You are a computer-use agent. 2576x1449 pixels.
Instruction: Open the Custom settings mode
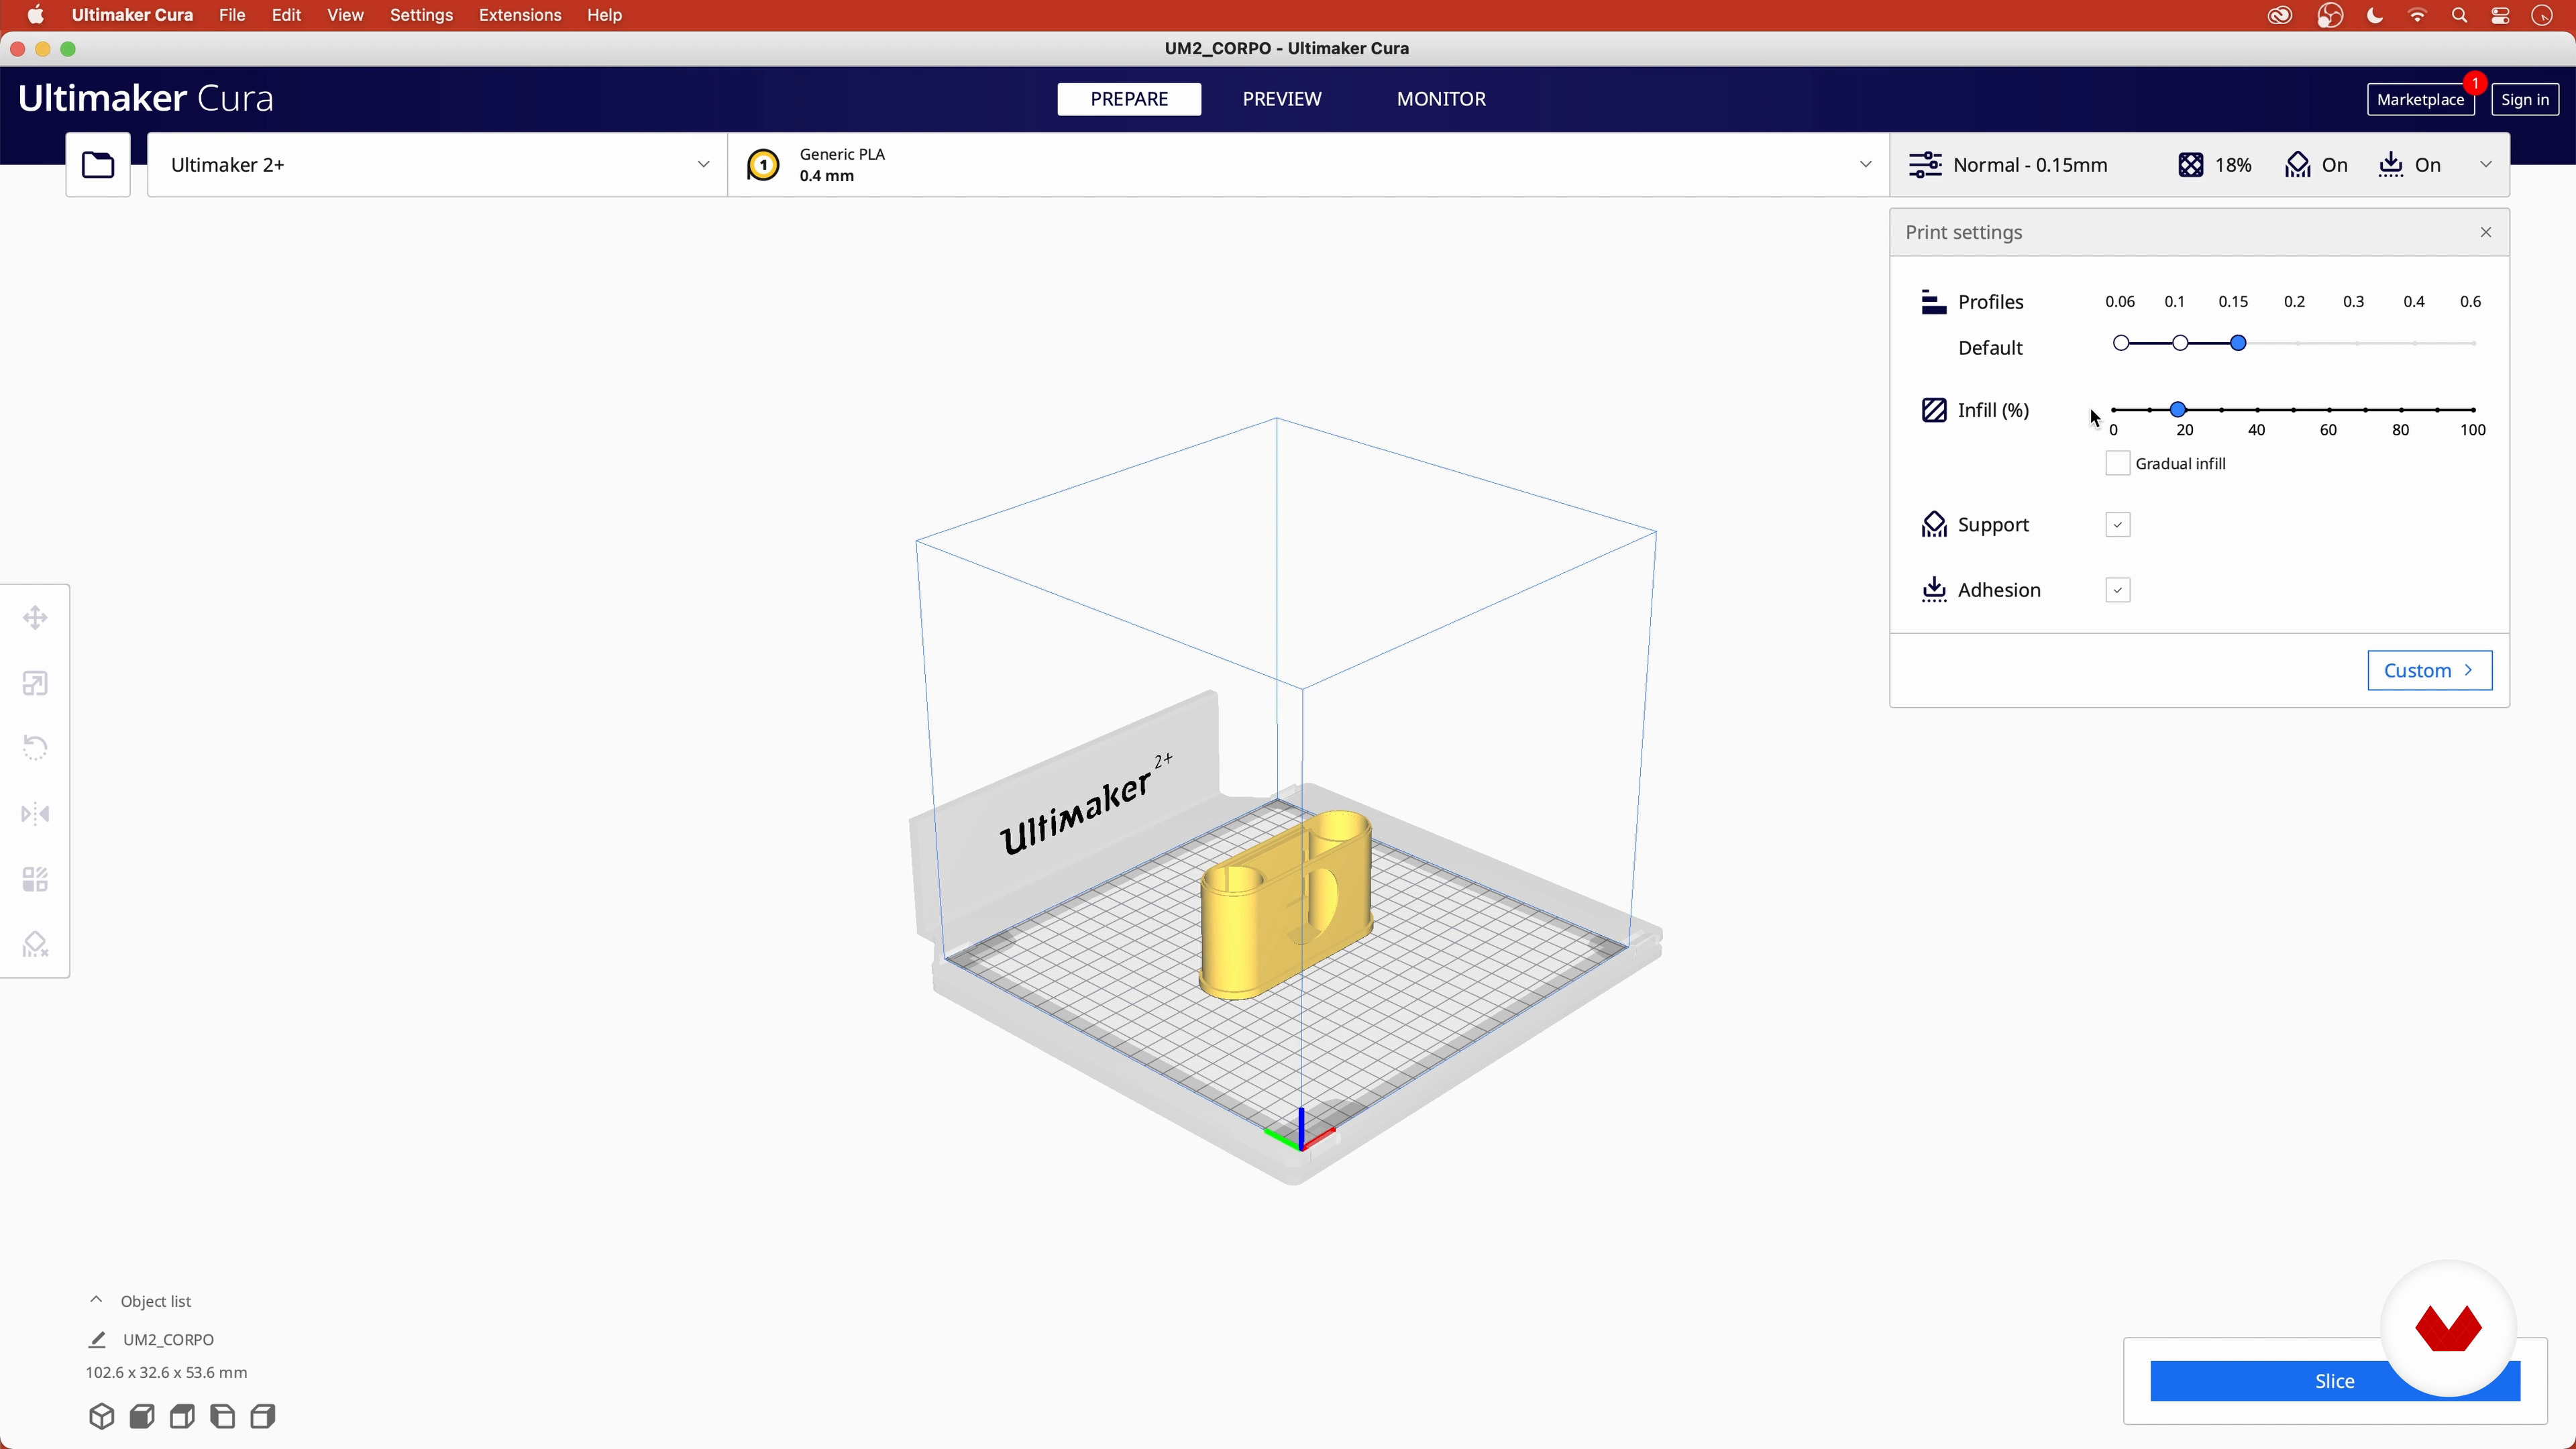pyautogui.click(x=2429, y=670)
